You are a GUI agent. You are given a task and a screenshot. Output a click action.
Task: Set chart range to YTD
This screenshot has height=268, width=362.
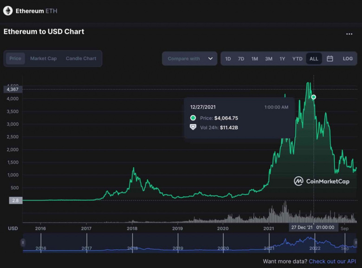coord(297,59)
